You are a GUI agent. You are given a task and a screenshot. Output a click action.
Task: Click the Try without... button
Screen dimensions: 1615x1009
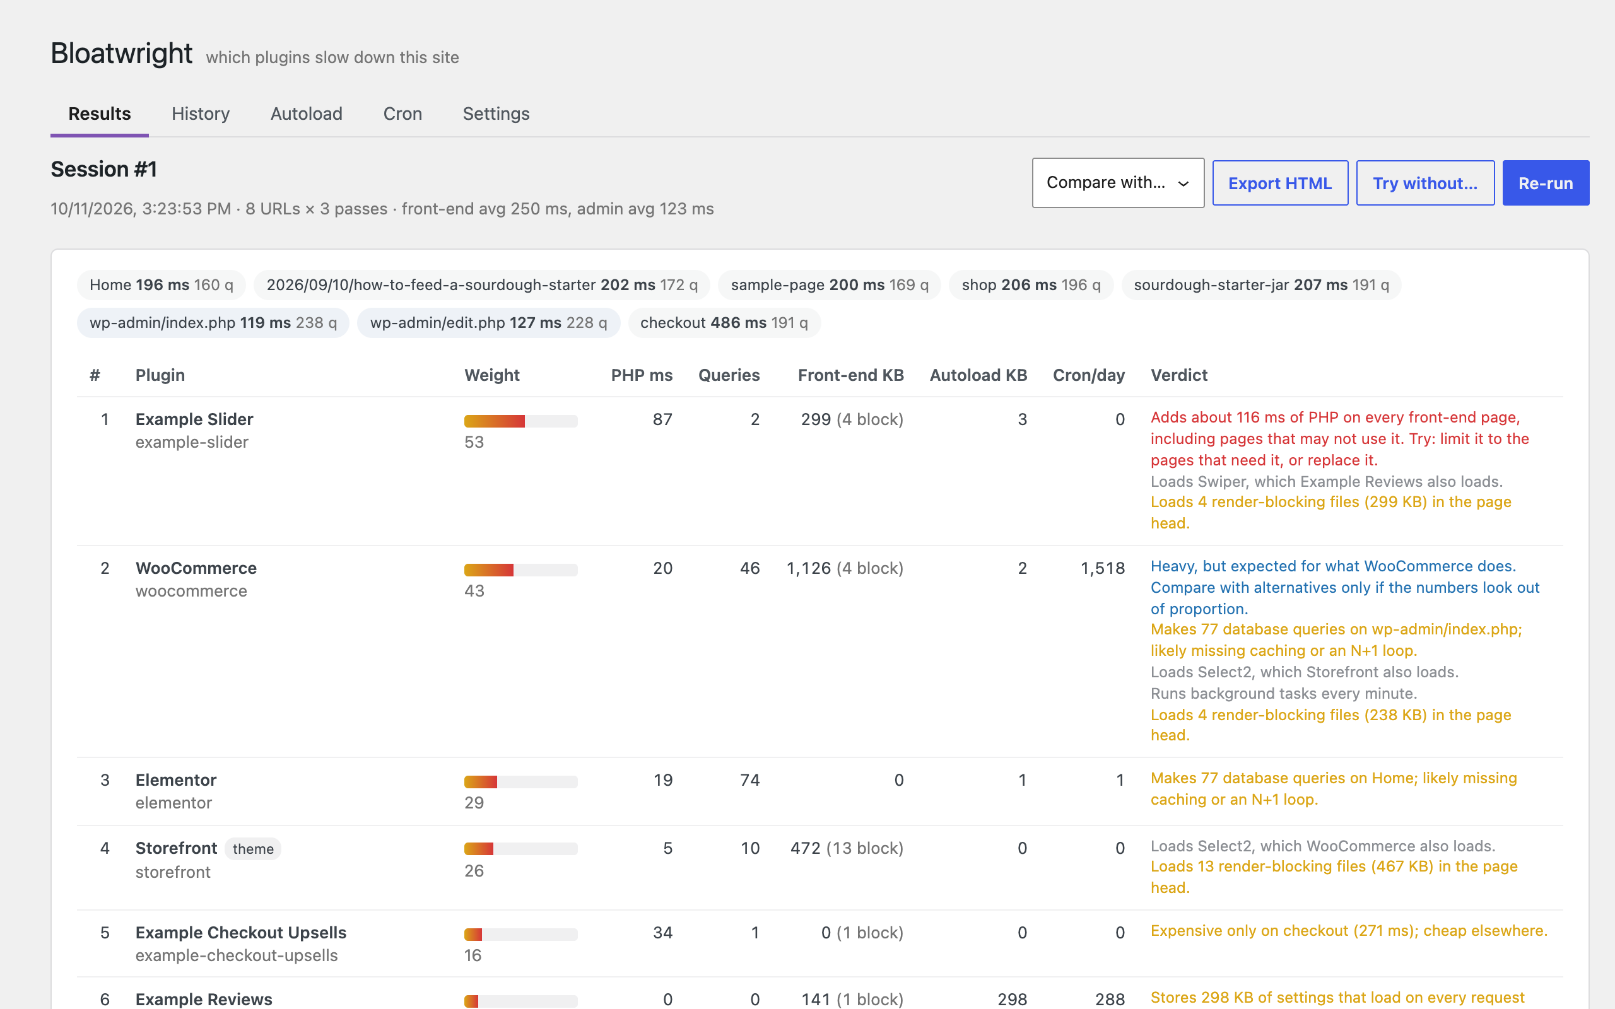pyautogui.click(x=1425, y=183)
